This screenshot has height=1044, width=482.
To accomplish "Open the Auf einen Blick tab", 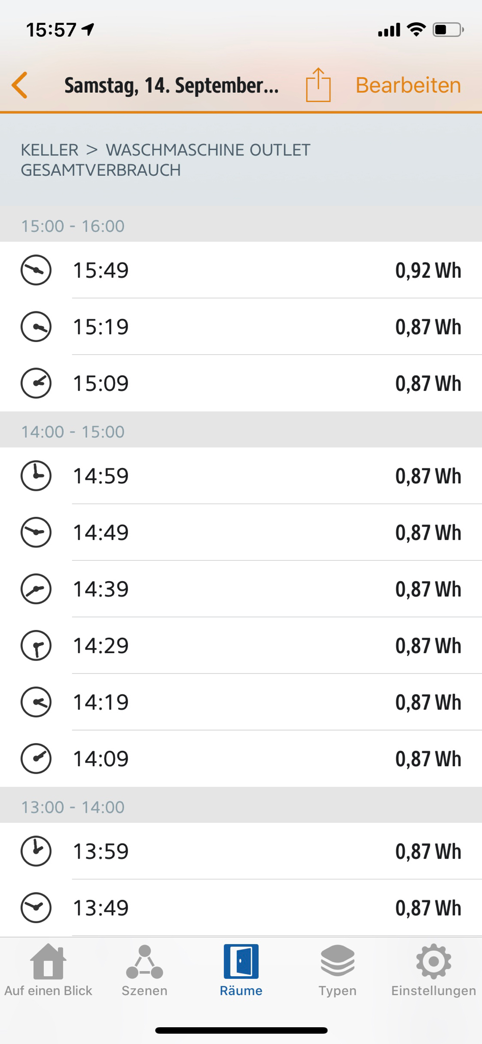I will tap(48, 971).
